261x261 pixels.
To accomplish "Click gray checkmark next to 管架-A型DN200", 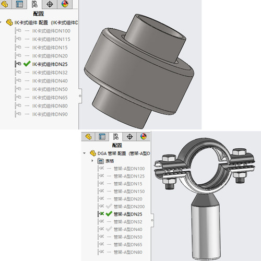I will [109, 206].
